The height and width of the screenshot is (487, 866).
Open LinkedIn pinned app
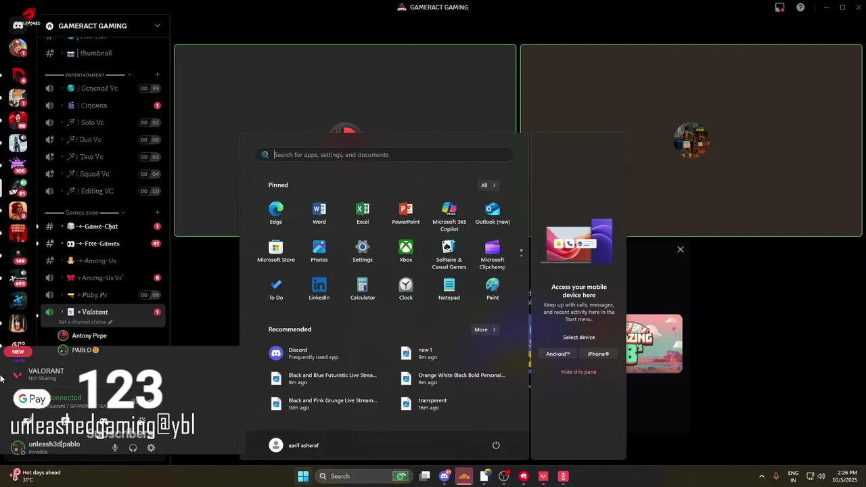tap(319, 289)
